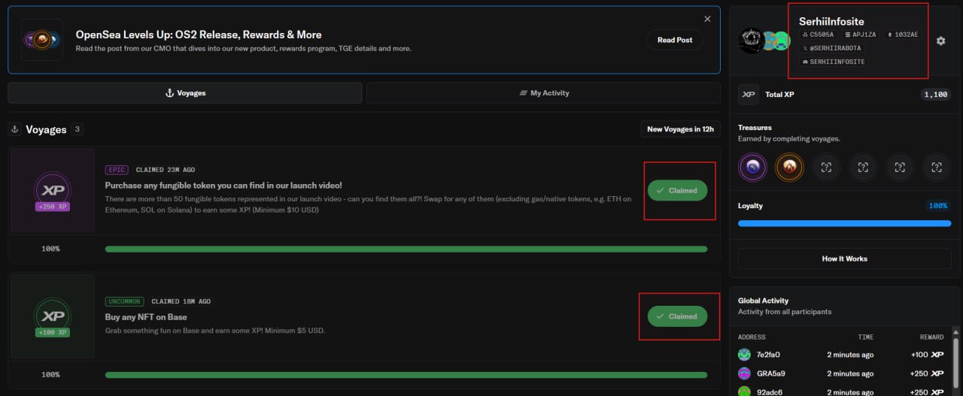Click the last locked treasure slot
The width and height of the screenshot is (963, 396).
point(937,167)
